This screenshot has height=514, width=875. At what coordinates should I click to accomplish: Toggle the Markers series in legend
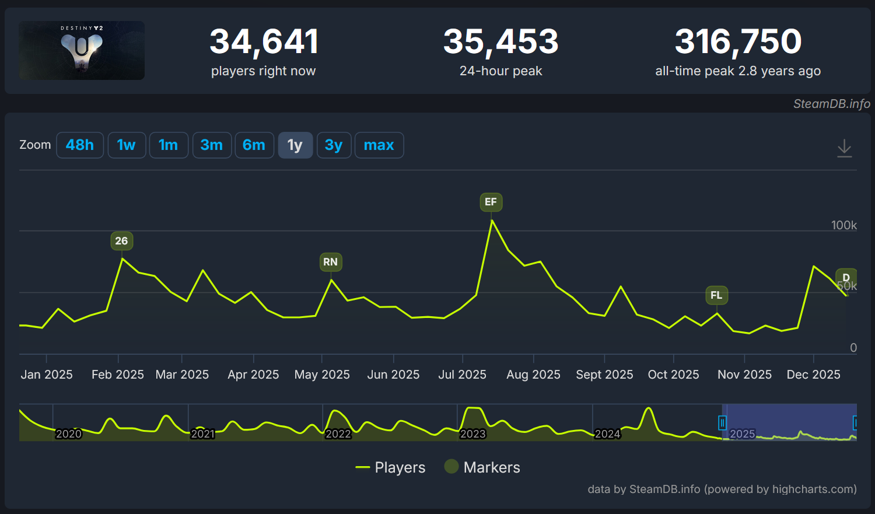click(x=482, y=467)
